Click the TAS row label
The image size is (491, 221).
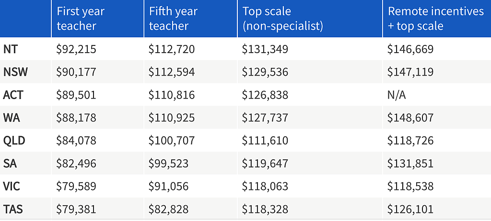13,209
